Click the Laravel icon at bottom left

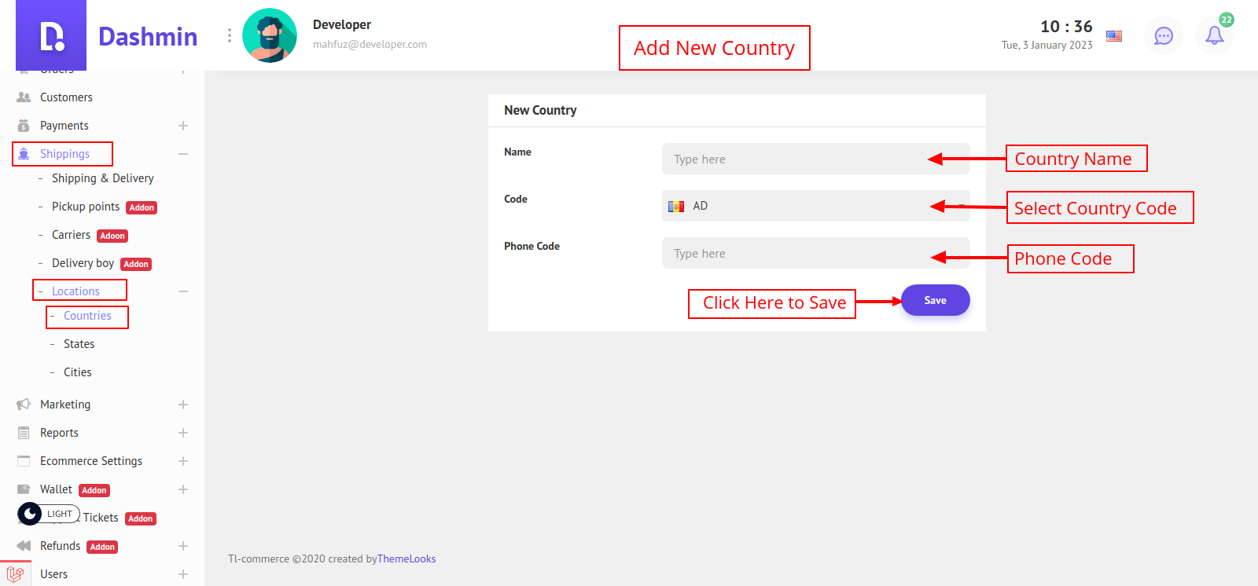15,574
